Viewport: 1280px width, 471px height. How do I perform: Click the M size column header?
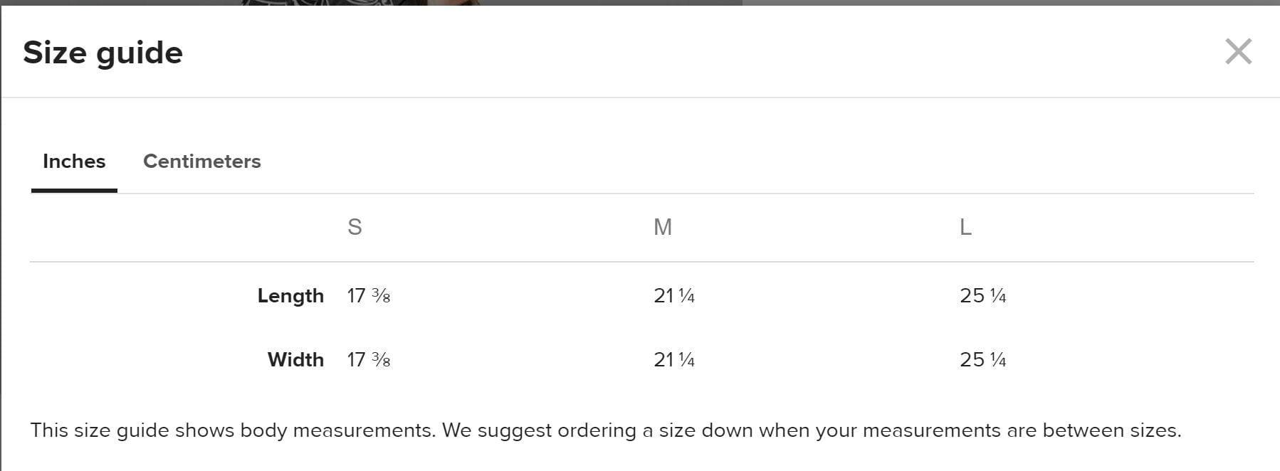[x=662, y=227]
